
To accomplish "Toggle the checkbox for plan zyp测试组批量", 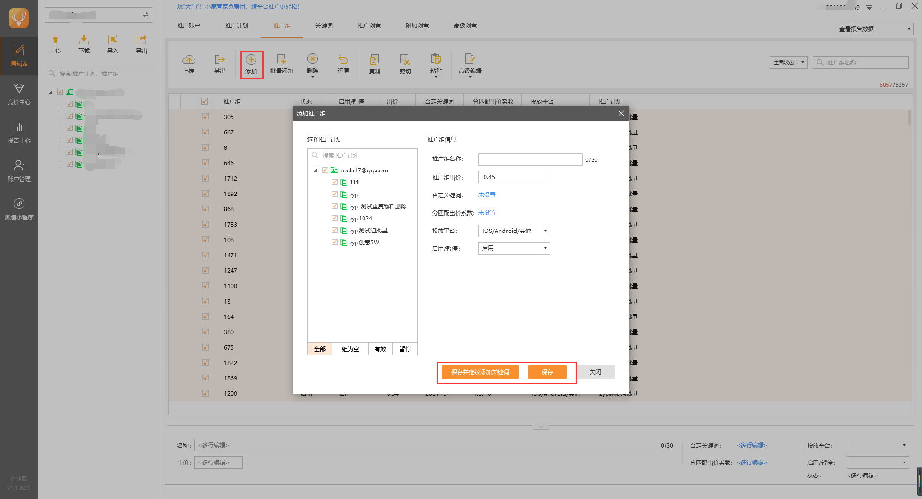I will [x=335, y=230].
